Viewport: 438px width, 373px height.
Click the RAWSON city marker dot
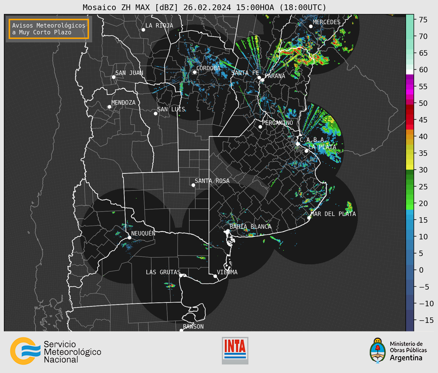coord(181,330)
